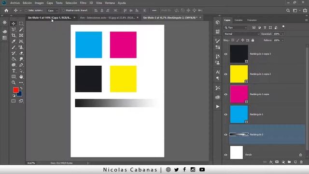Select the Path Selection arrow tool

pyautogui.click(x=21, y=71)
